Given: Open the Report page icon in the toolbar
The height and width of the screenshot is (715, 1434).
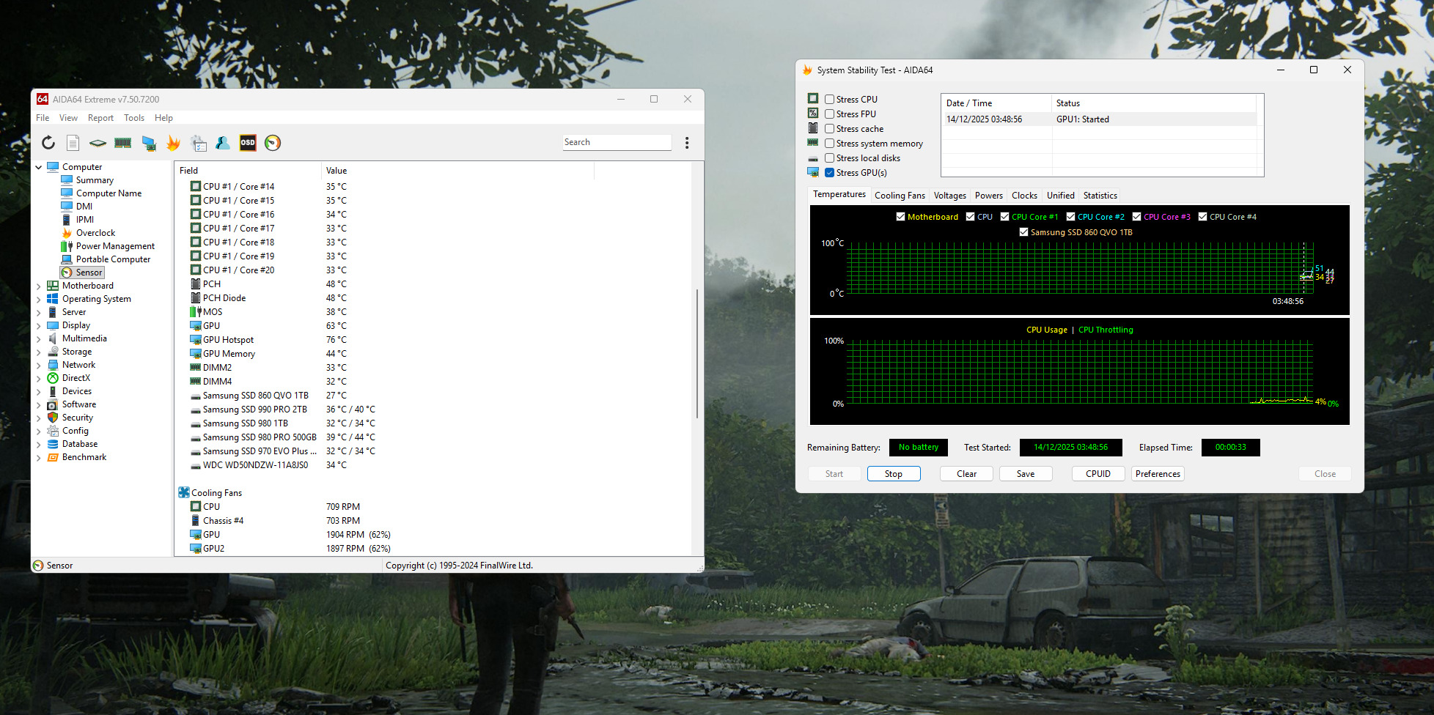Looking at the screenshot, I should [73, 143].
